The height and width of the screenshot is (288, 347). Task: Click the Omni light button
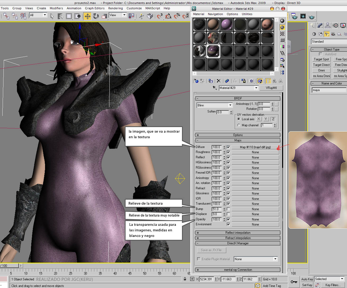321,70
